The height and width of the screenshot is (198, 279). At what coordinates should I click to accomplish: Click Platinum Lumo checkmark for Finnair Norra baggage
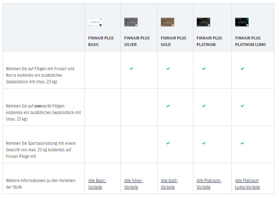coord(242,68)
